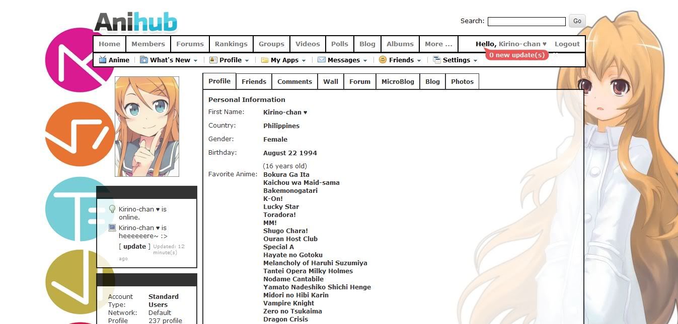Click the Settings icon in toolbar
Viewport: 678px width, 324px height.
(x=437, y=60)
